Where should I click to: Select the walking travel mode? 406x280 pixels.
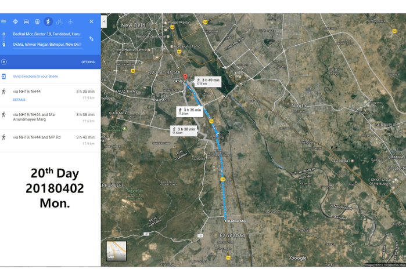tap(48, 21)
